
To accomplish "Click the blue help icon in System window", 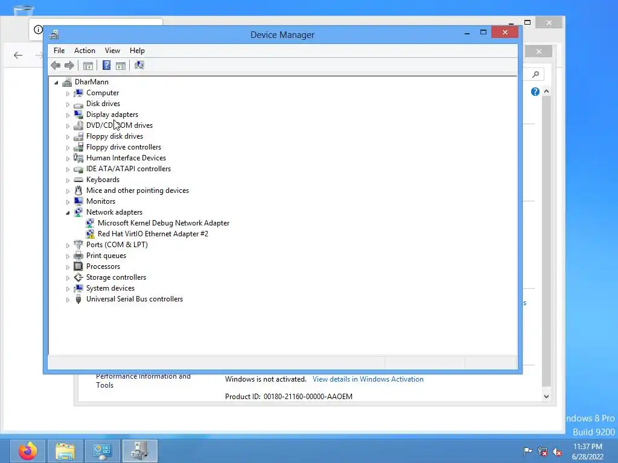I will (535, 92).
